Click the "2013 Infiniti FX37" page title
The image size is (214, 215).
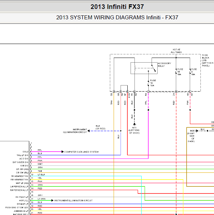point(117,7)
